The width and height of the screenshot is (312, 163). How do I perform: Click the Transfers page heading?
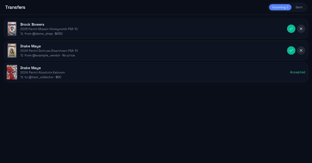[x=15, y=7]
